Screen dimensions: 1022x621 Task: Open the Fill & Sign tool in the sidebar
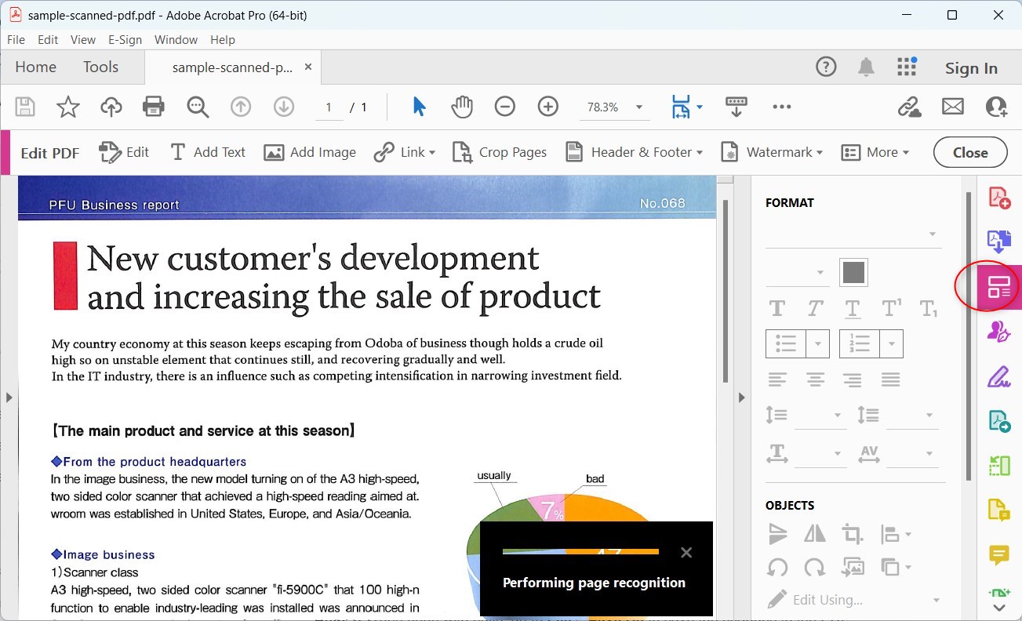999,376
